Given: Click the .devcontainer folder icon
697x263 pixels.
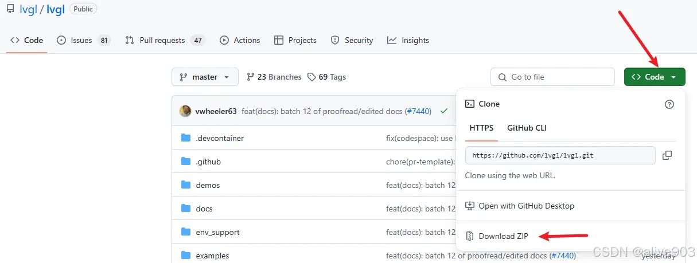Looking at the screenshot, I should coord(186,138).
